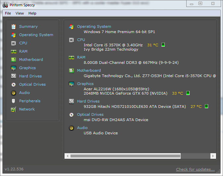Image resolution: width=223 pixels, height=176 pixels.
Task: Click the horizontal scrollbar right arrow
Action: pos(213,156)
